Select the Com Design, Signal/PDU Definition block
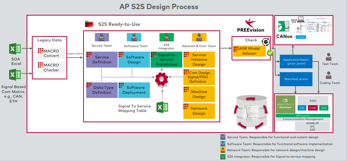The image size is (347, 161). pyautogui.click(x=199, y=77)
